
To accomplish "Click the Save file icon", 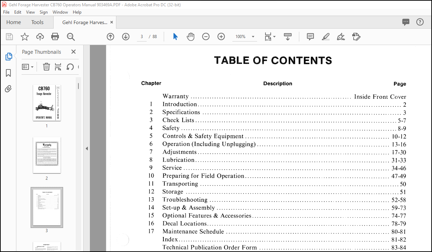I will point(9,37).
